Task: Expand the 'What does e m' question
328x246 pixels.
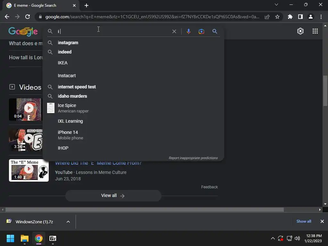Action: click(26, 44)
